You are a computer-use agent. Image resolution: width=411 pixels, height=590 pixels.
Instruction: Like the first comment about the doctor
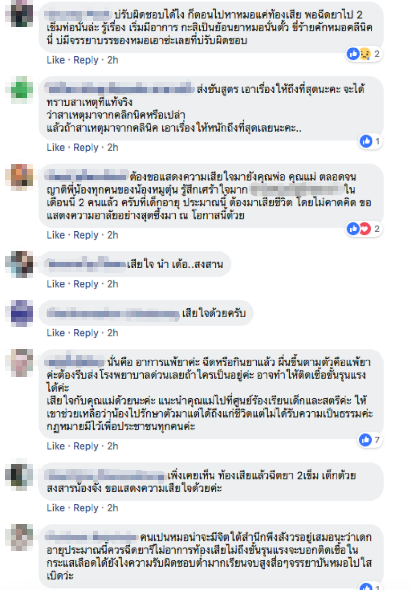coord(56,60)
